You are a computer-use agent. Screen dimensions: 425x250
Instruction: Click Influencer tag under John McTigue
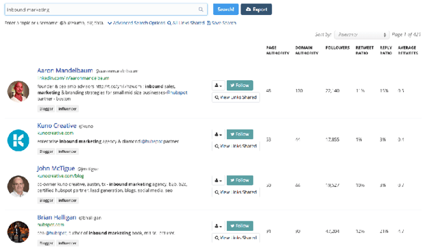tap(67, 201)
